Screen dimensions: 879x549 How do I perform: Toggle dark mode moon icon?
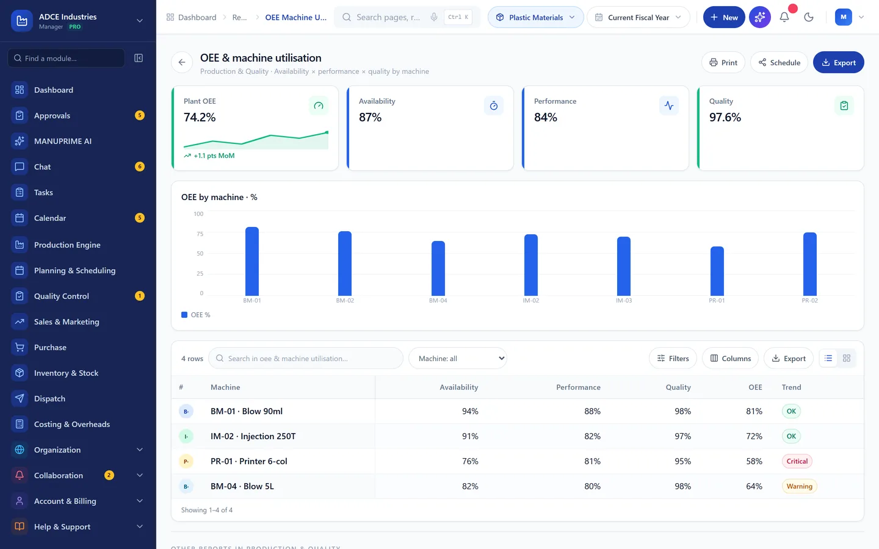809,17
